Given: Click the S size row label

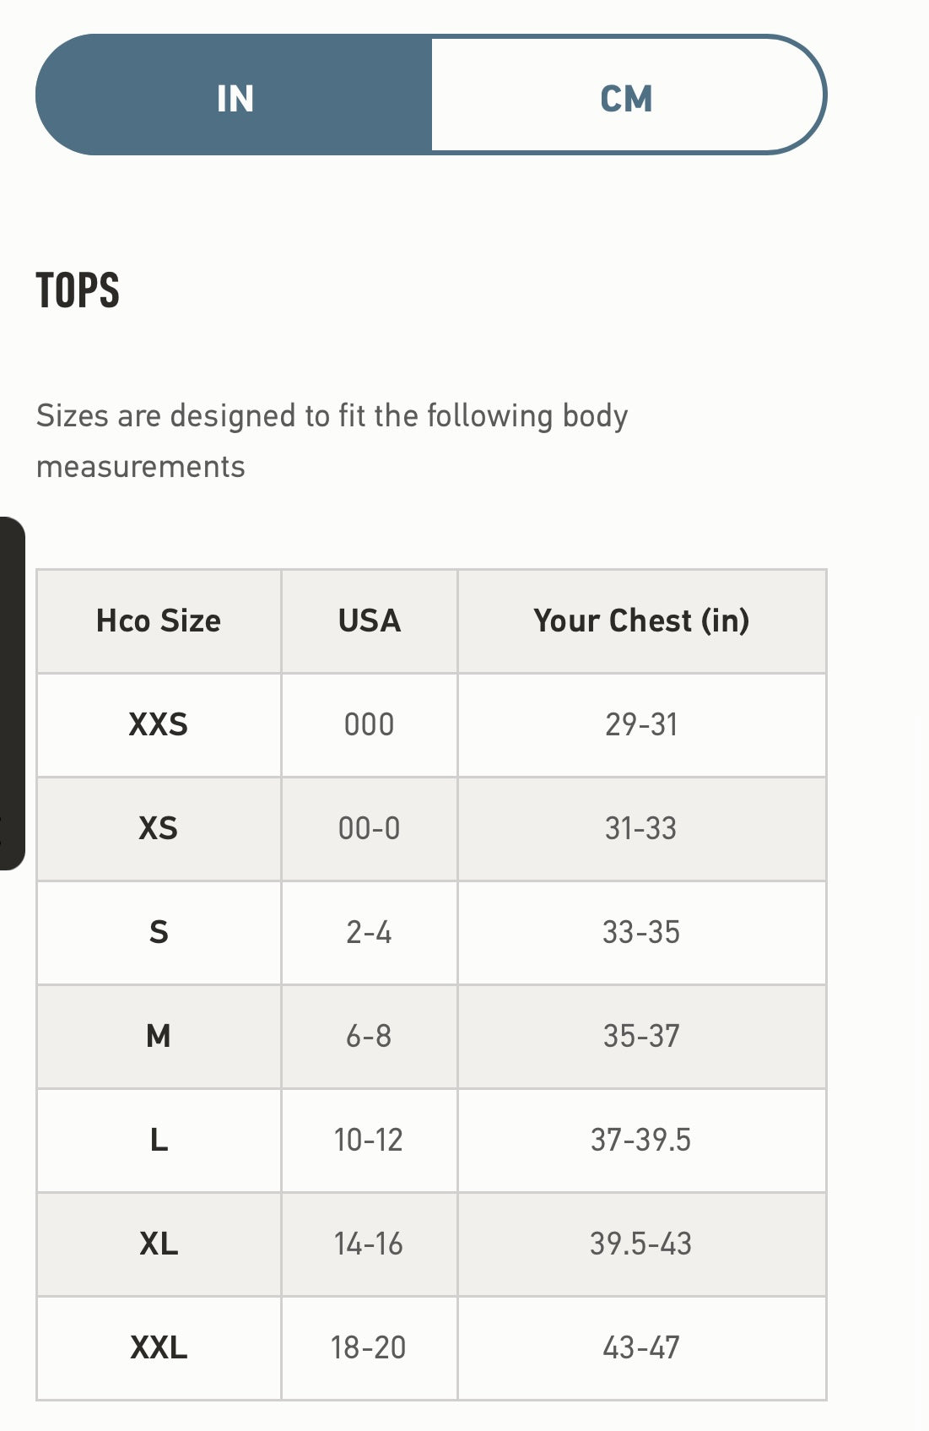Looking at the screenshot, I should coord(159,933).
